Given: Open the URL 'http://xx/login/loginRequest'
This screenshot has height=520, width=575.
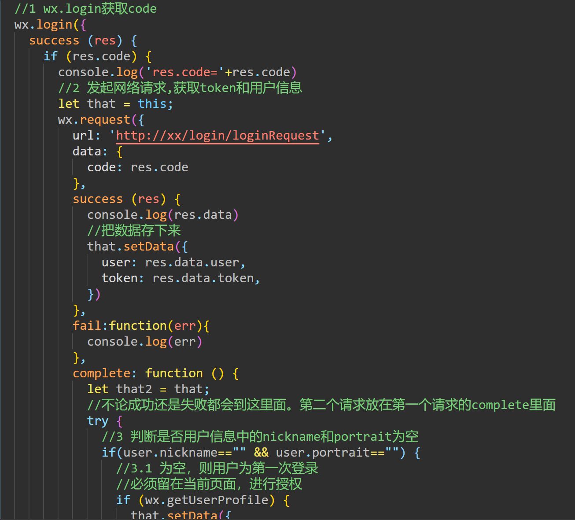Looking at the screenshot, I should (x=217, y=136).
